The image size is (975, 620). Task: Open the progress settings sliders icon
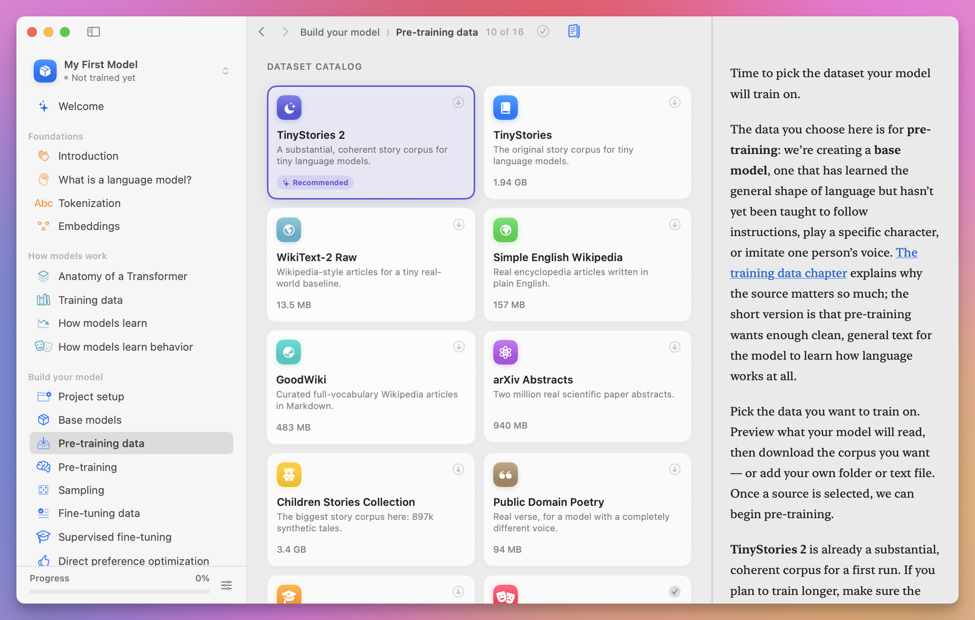[226, 585]
